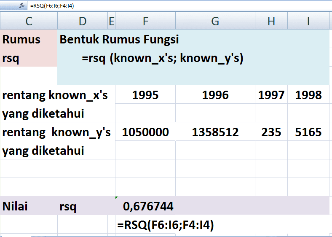Click the fx insert function icon
This screenshot has width=332, height=237.
point(22,5)
